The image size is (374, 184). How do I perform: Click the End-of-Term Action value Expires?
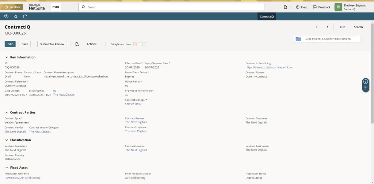point(130,77)
